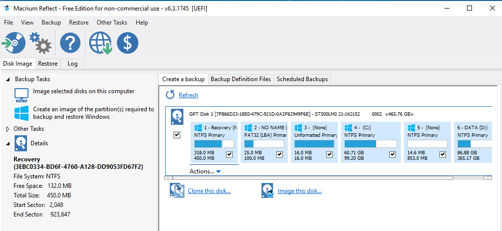Click the Image this disk link
Viewport: 502px width, 231px height.
click(300, 191)
